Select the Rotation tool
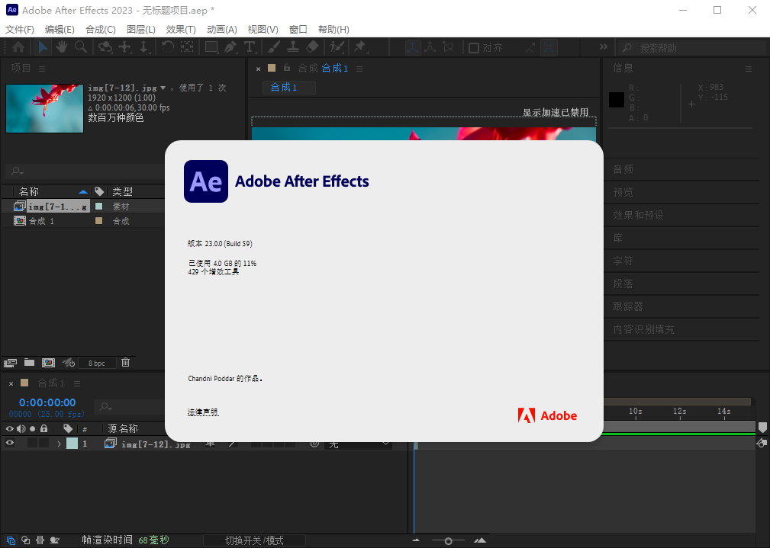 coord(167,47)
